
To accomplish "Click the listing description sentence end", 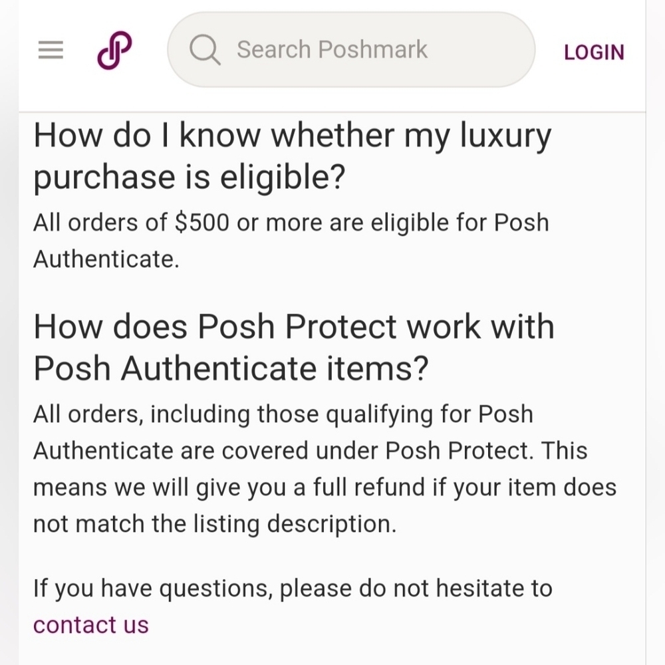I will 332,524.
